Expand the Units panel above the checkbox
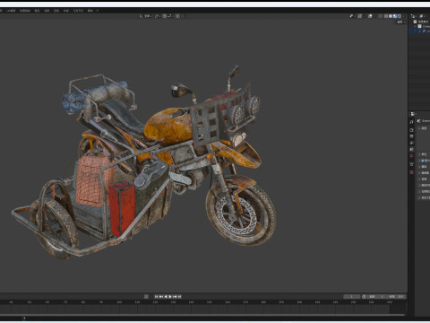 [419, 154]
